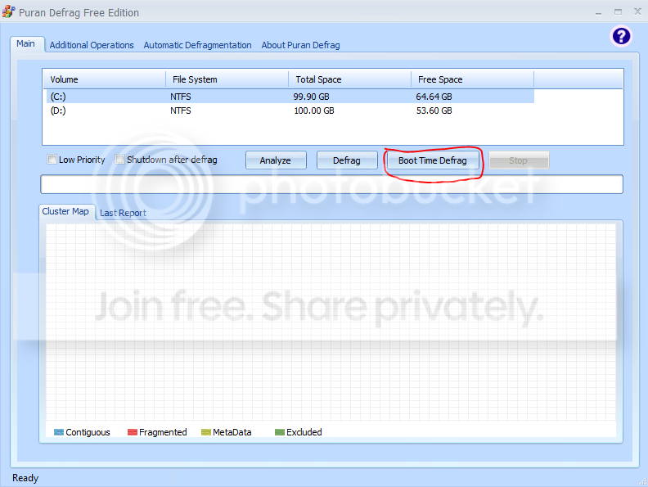Click the blue Contiguous legend swatch
The height and width of the screenshot is (487, 648).
[x=59, y=432]
